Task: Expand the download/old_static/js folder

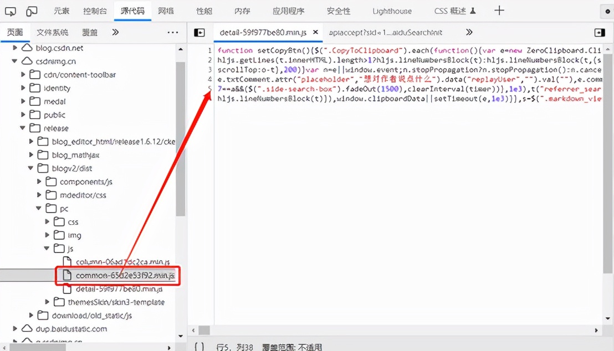Action: [x=32, y=316]
